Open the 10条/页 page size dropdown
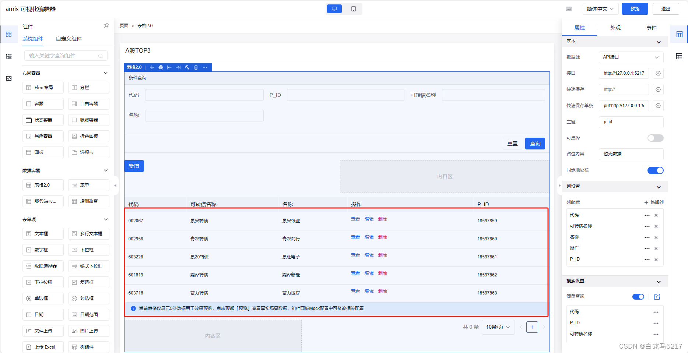The image size is (688, 353). 498,327
